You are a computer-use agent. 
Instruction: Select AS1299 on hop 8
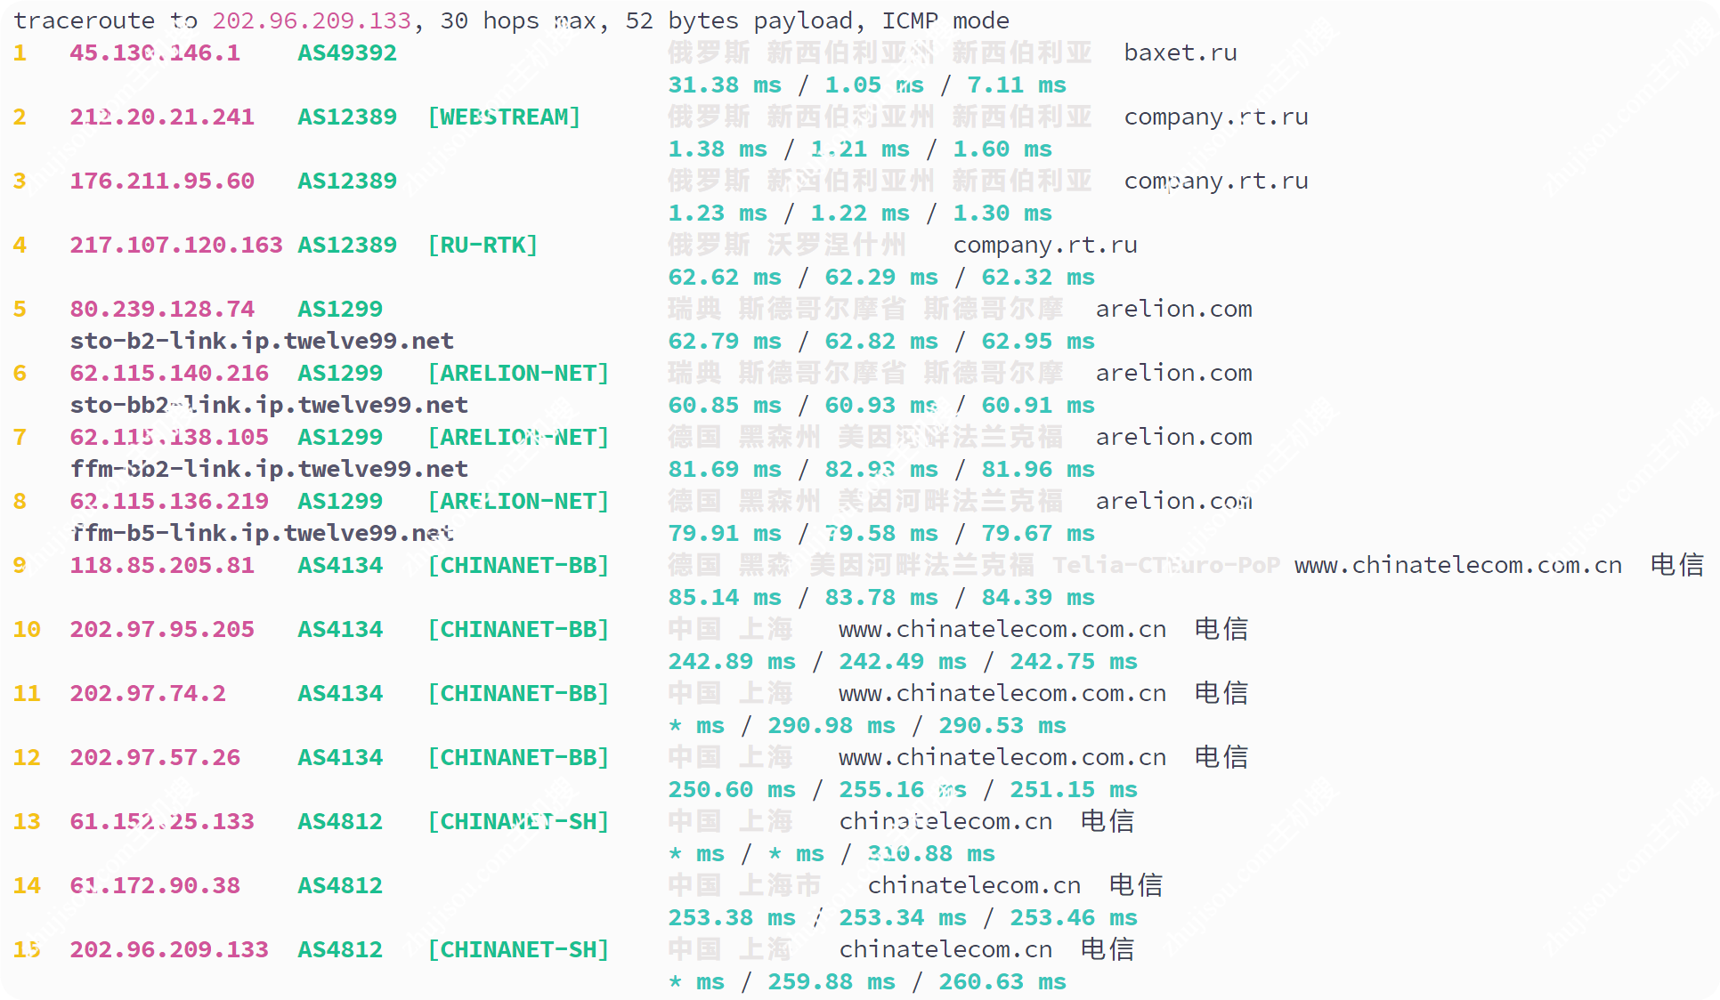[x=339, y=501]
